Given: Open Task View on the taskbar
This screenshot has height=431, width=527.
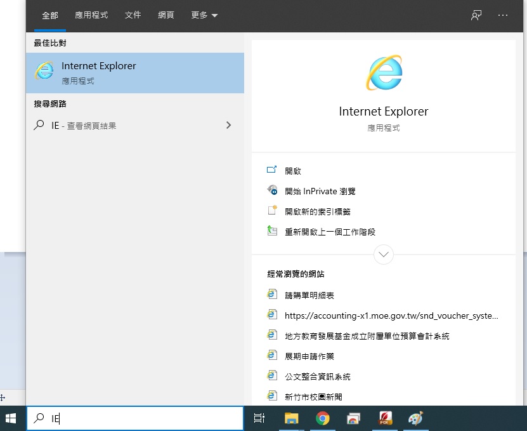Looking at the screenshot, I should click(x=259, y=418).
